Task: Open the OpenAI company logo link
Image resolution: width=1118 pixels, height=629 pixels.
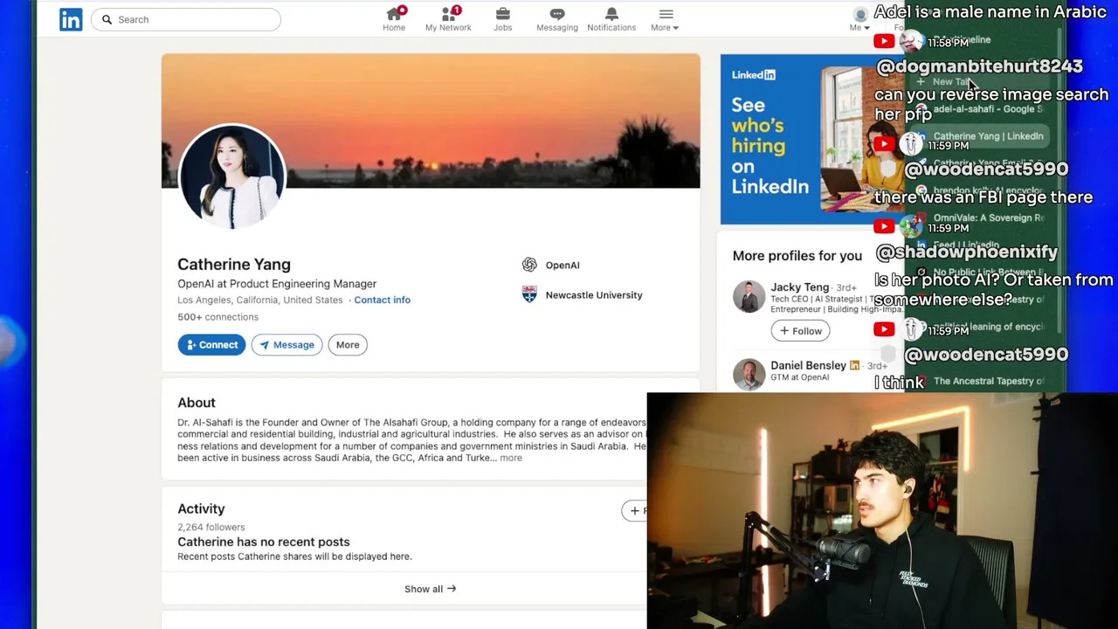Action: 529,266
